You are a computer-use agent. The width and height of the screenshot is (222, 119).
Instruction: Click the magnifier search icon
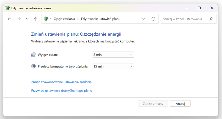point(211,19)
